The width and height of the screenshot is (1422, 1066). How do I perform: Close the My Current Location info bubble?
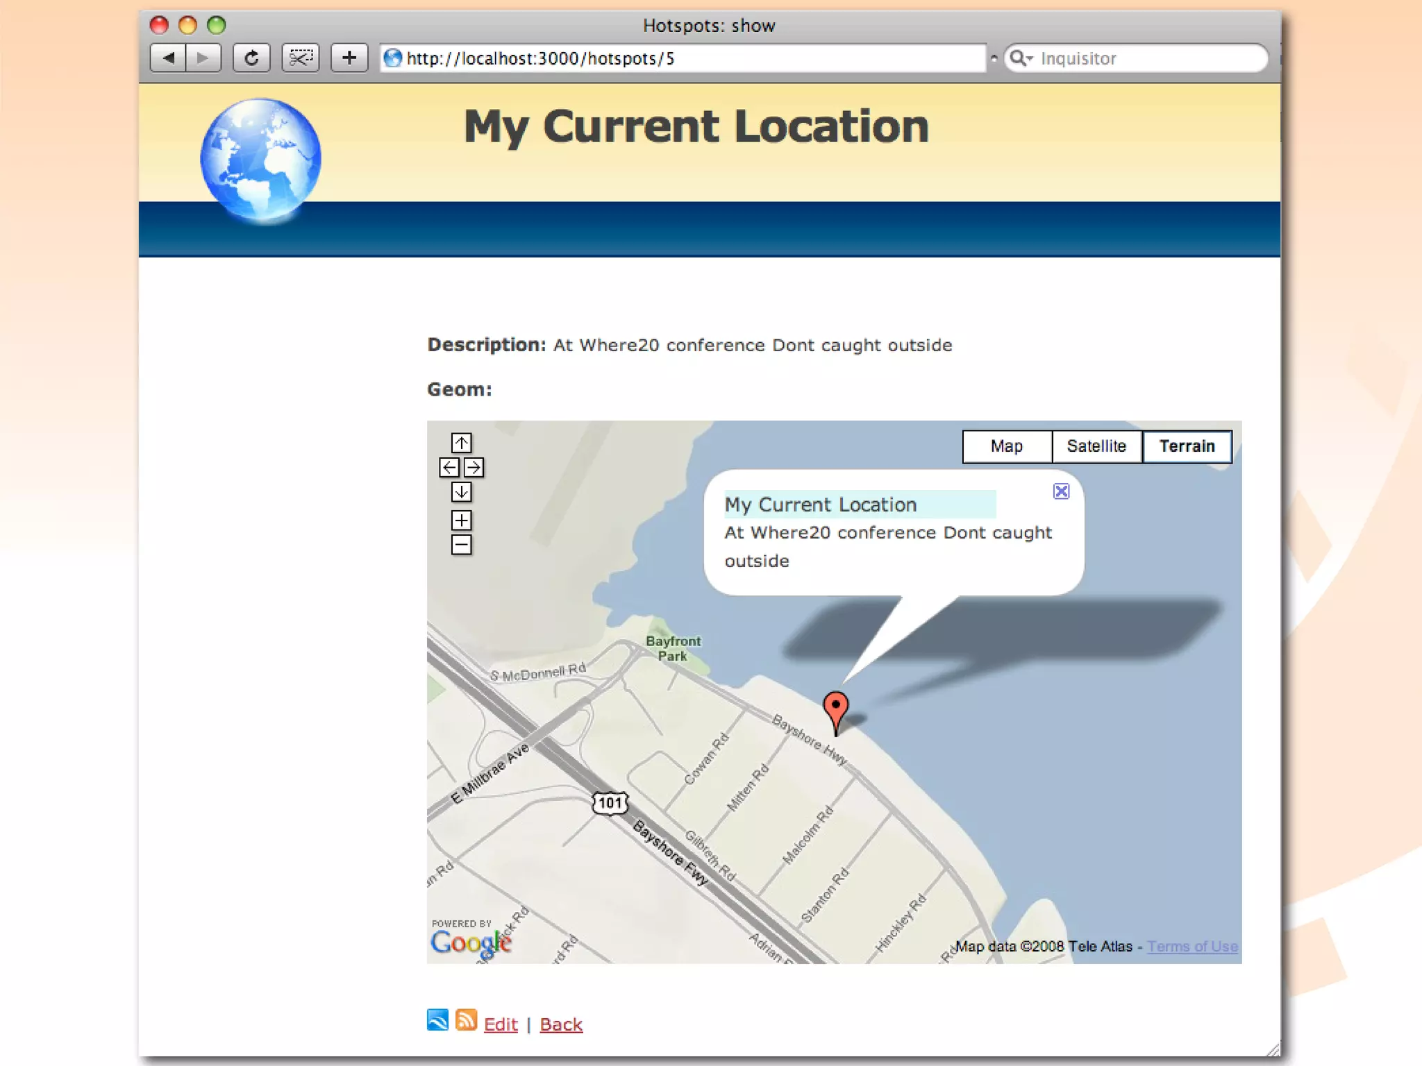pos(1061,491)
